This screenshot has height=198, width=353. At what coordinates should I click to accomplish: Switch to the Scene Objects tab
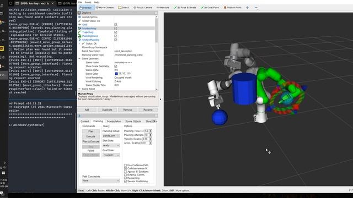pyautogui.click(x=133, y=121)
